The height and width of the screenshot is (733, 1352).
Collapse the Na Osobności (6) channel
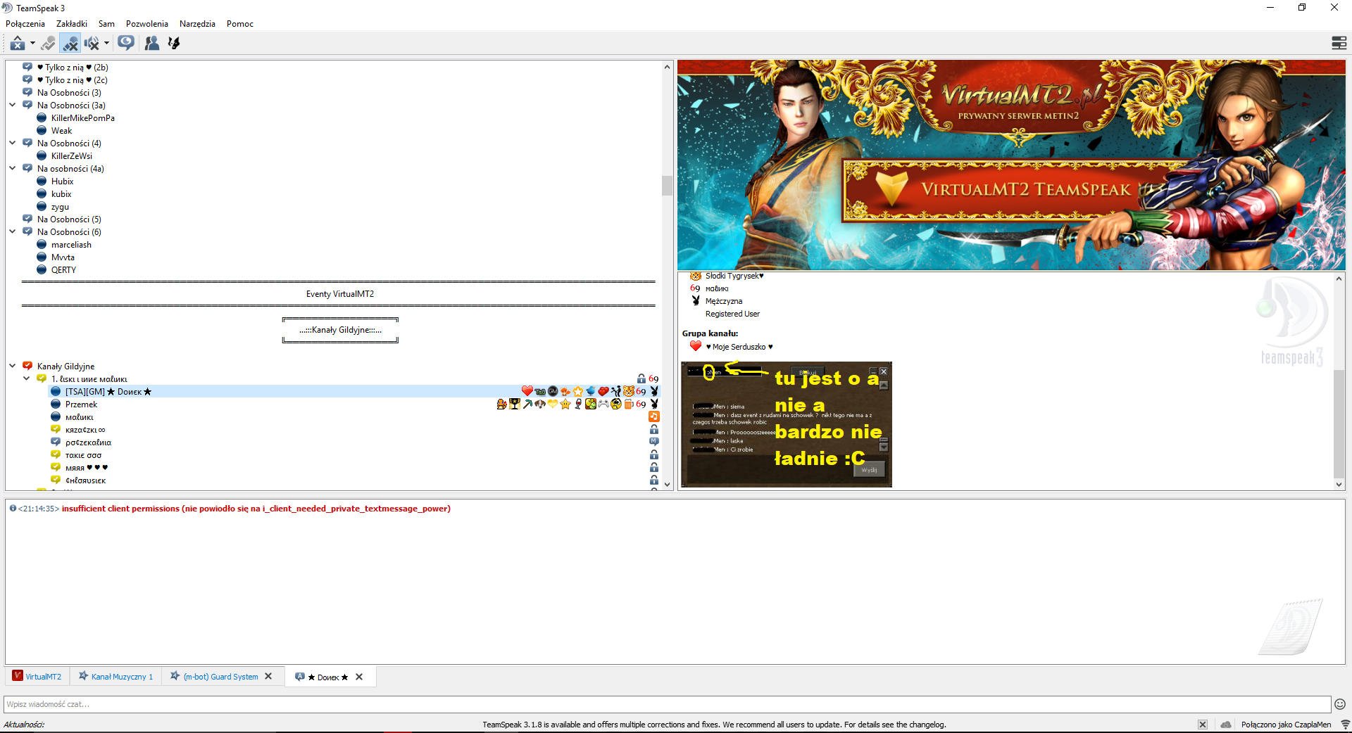[13, 231]
